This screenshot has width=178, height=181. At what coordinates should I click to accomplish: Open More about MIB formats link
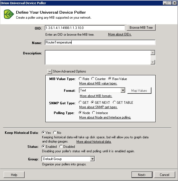pos(96,96)
